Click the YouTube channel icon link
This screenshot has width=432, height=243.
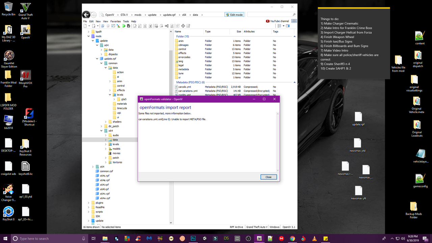pyautogui.click(x=277, y=21)
